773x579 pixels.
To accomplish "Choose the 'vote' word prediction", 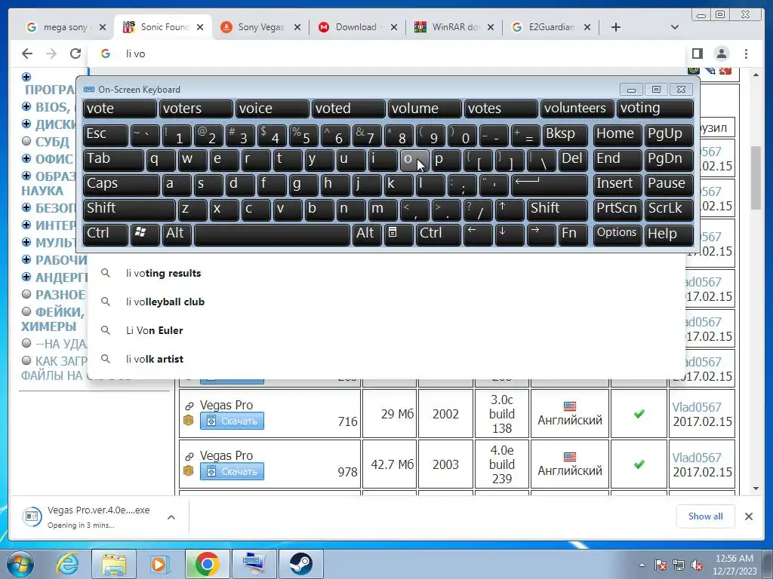I will click(119, 109).
